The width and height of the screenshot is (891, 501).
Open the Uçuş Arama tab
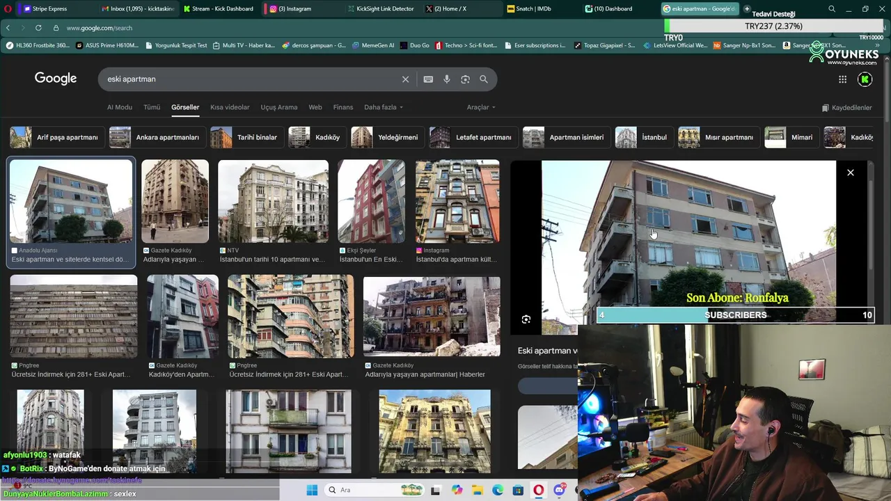coord(278,107)
